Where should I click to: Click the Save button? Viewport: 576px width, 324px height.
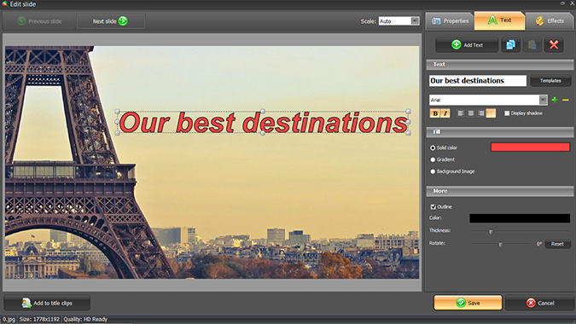tap(468, 303)
